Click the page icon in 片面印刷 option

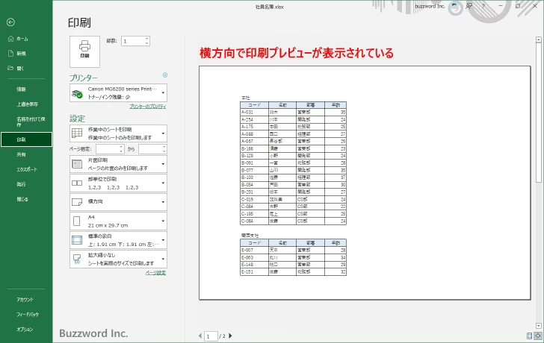click(x=77, y=164)
